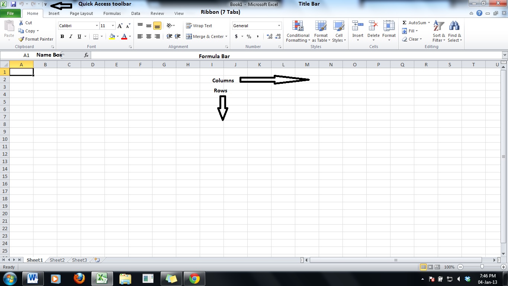Viewport: 508px width, 286px height.
Task: Switch to the Insert ribbon tab
Action: [54, 13]
